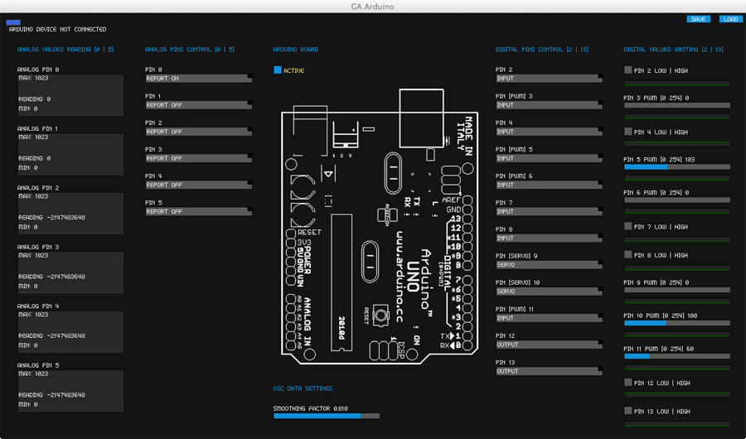Open analog PIN 4 REPORT OFF dropdown
Viewport: 746px width, 439px height.
[x=199, y=185]
